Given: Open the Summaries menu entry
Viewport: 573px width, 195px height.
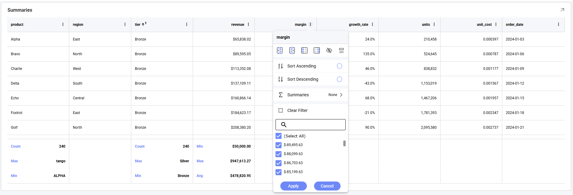Looking at the screenshot, I should click(310, 95).
